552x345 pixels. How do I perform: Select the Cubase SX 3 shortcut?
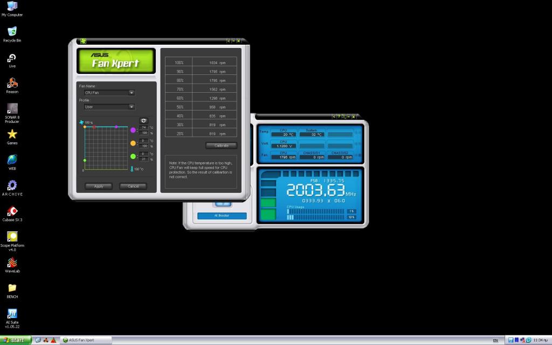pyautogui.click(x=12, y=213)
